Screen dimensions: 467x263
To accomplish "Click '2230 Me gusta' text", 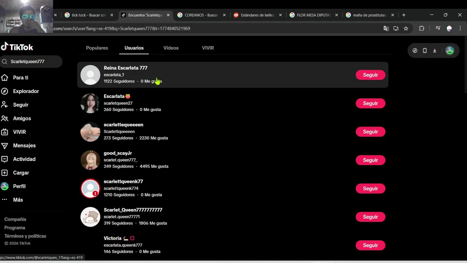I will pyautogui.click(x=154, y=138).
